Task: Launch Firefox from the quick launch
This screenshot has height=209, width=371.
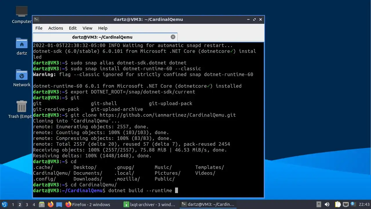Action: 50,204
